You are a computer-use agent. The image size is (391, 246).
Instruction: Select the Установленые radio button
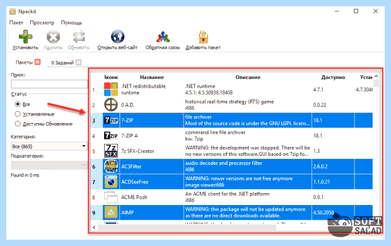tap(18, 114)
